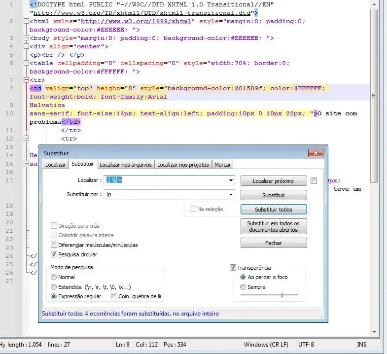Viewport: 387px width, 354px height.
Task: Expand the Substituir por dropdown list
Action: click(x=230, y=194)
